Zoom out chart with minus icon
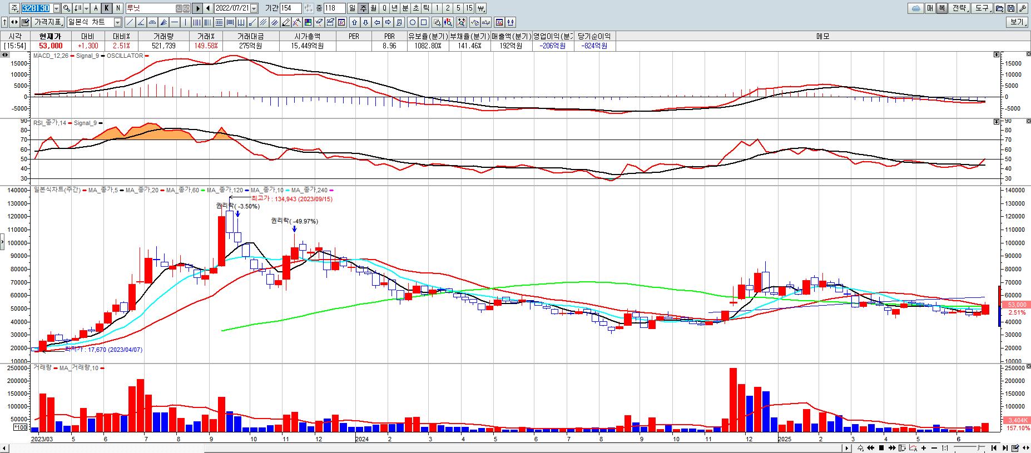The height and width of the screenshot is (453, 1031). tap(934, 448)
